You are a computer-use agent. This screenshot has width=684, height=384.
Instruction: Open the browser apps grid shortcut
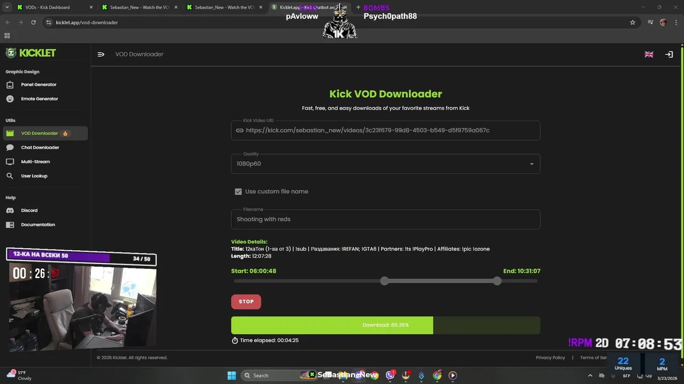7,36
